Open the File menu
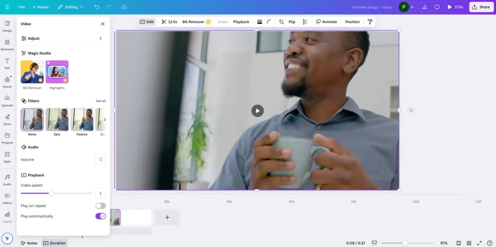496x247 pixels. pyautogui.click(x=21, y=7)
